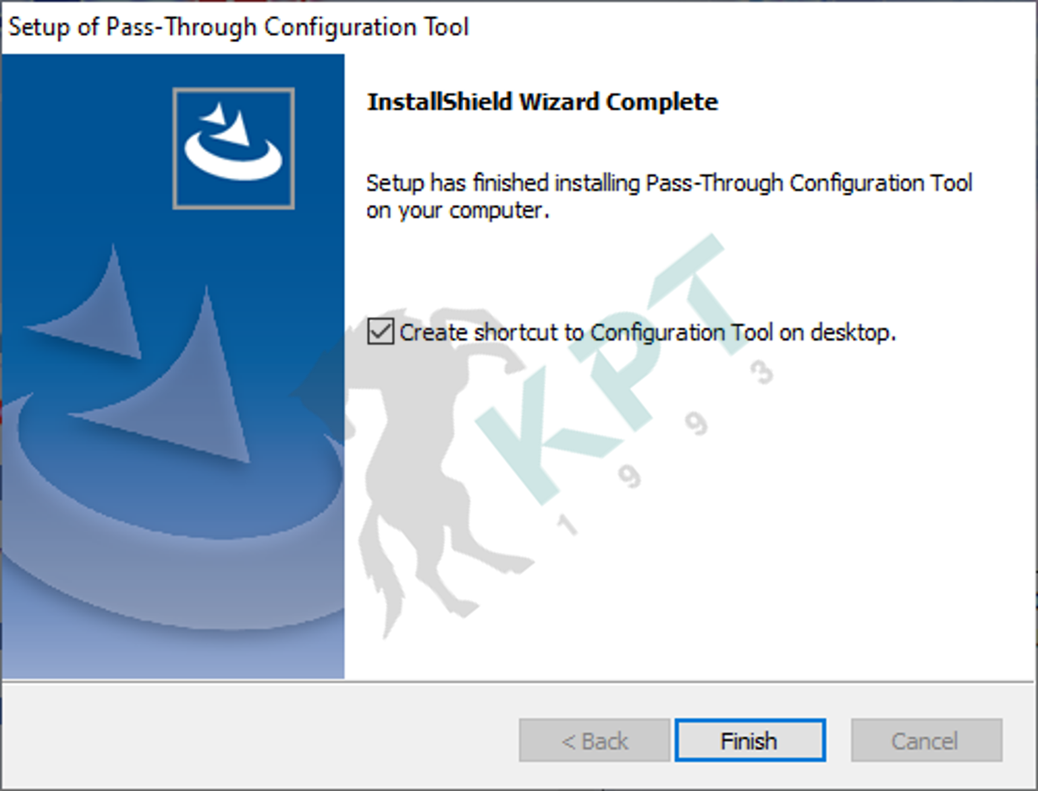The height and width of the screenshot is (791, 1038).
Task: Click the gray horse watermark figure
Action: tap(423, 471)
